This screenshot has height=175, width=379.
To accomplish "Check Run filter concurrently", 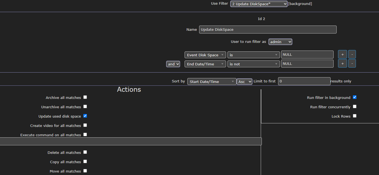I will coord(355,107).
